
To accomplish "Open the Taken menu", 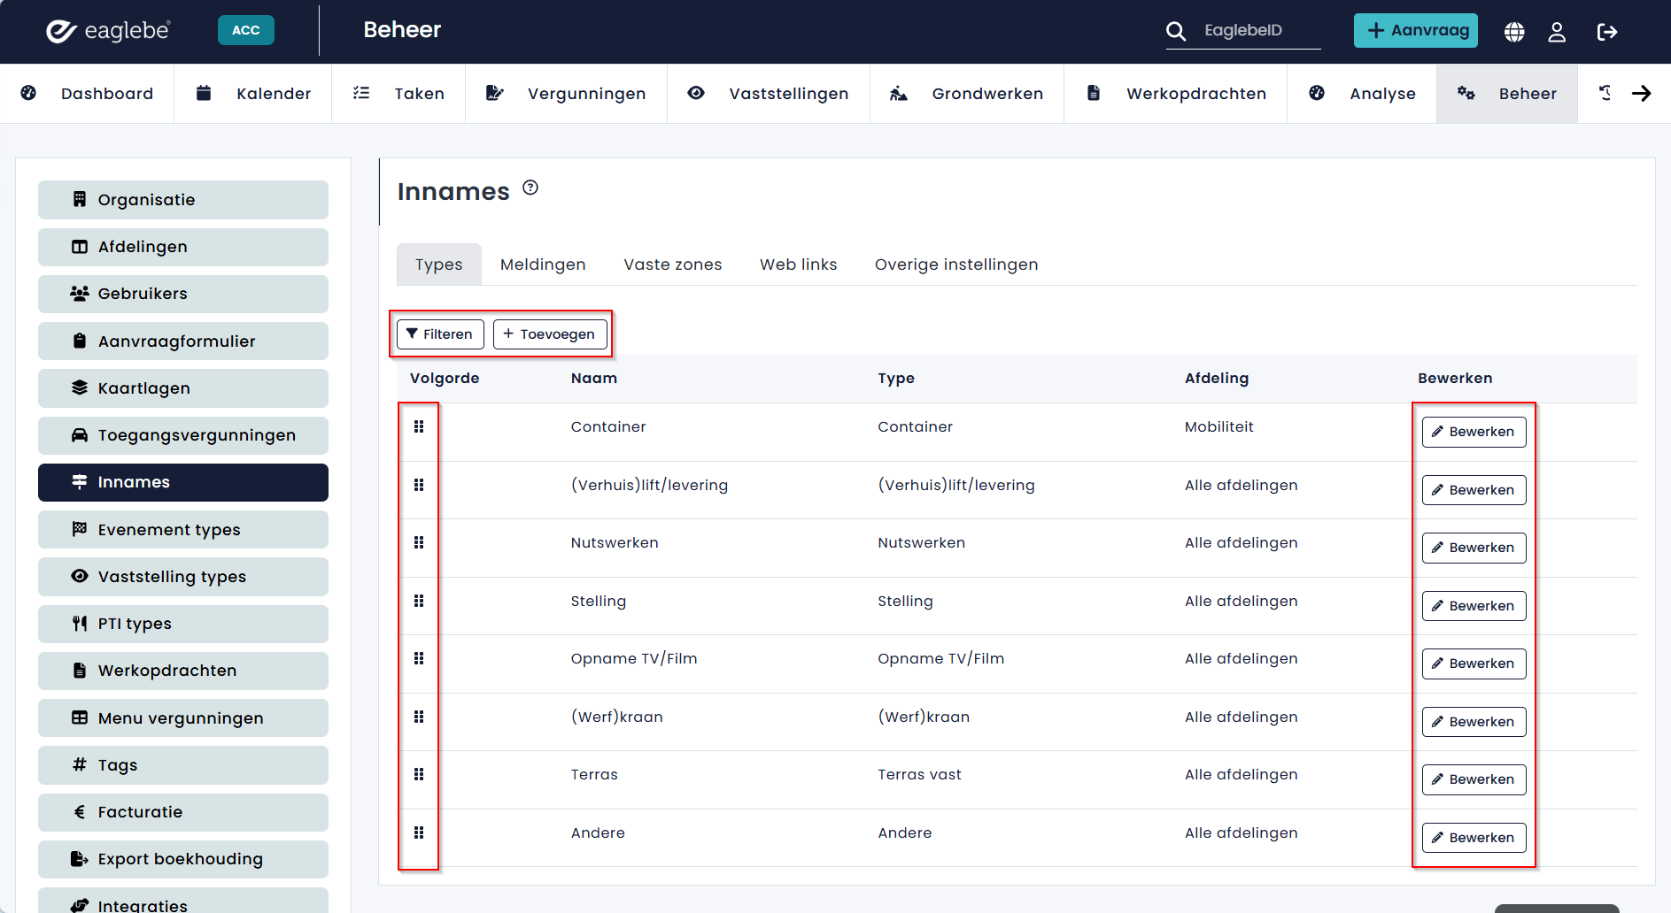I will click(x=398, y=93).
